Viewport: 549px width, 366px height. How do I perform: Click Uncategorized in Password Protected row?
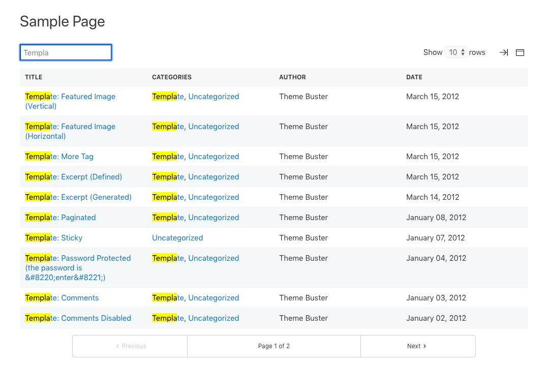click(x=213, y=258)
